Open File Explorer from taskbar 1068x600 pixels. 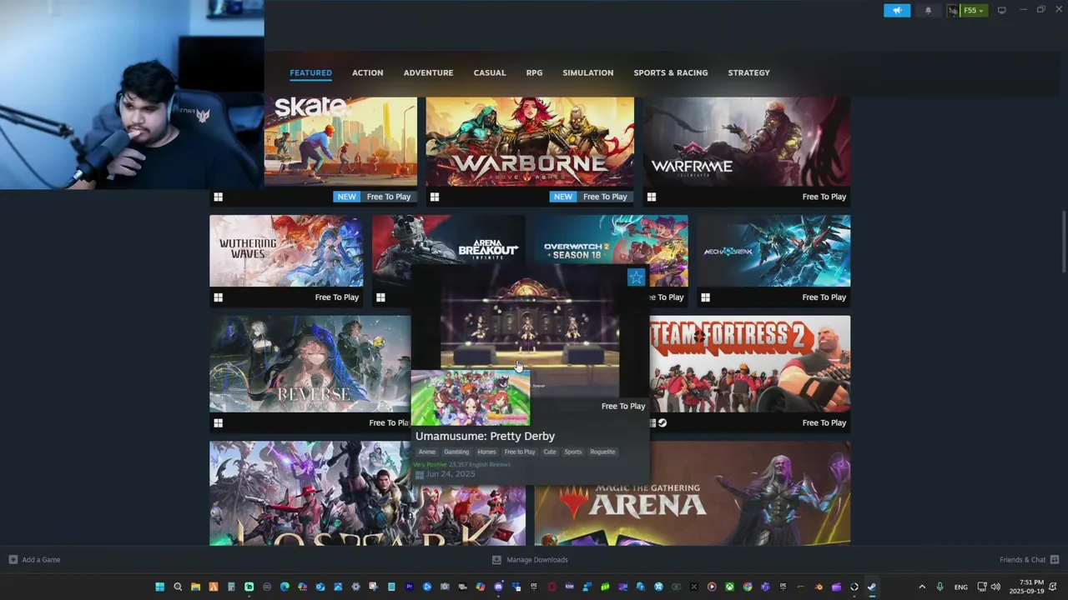click(195, 587)
